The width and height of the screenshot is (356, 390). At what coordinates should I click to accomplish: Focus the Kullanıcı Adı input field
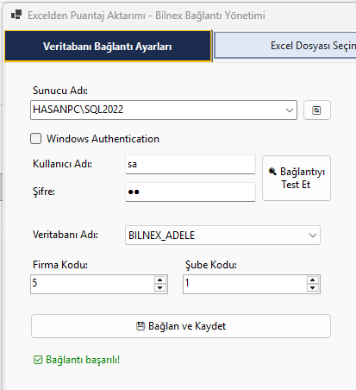(x=190, y=164)
